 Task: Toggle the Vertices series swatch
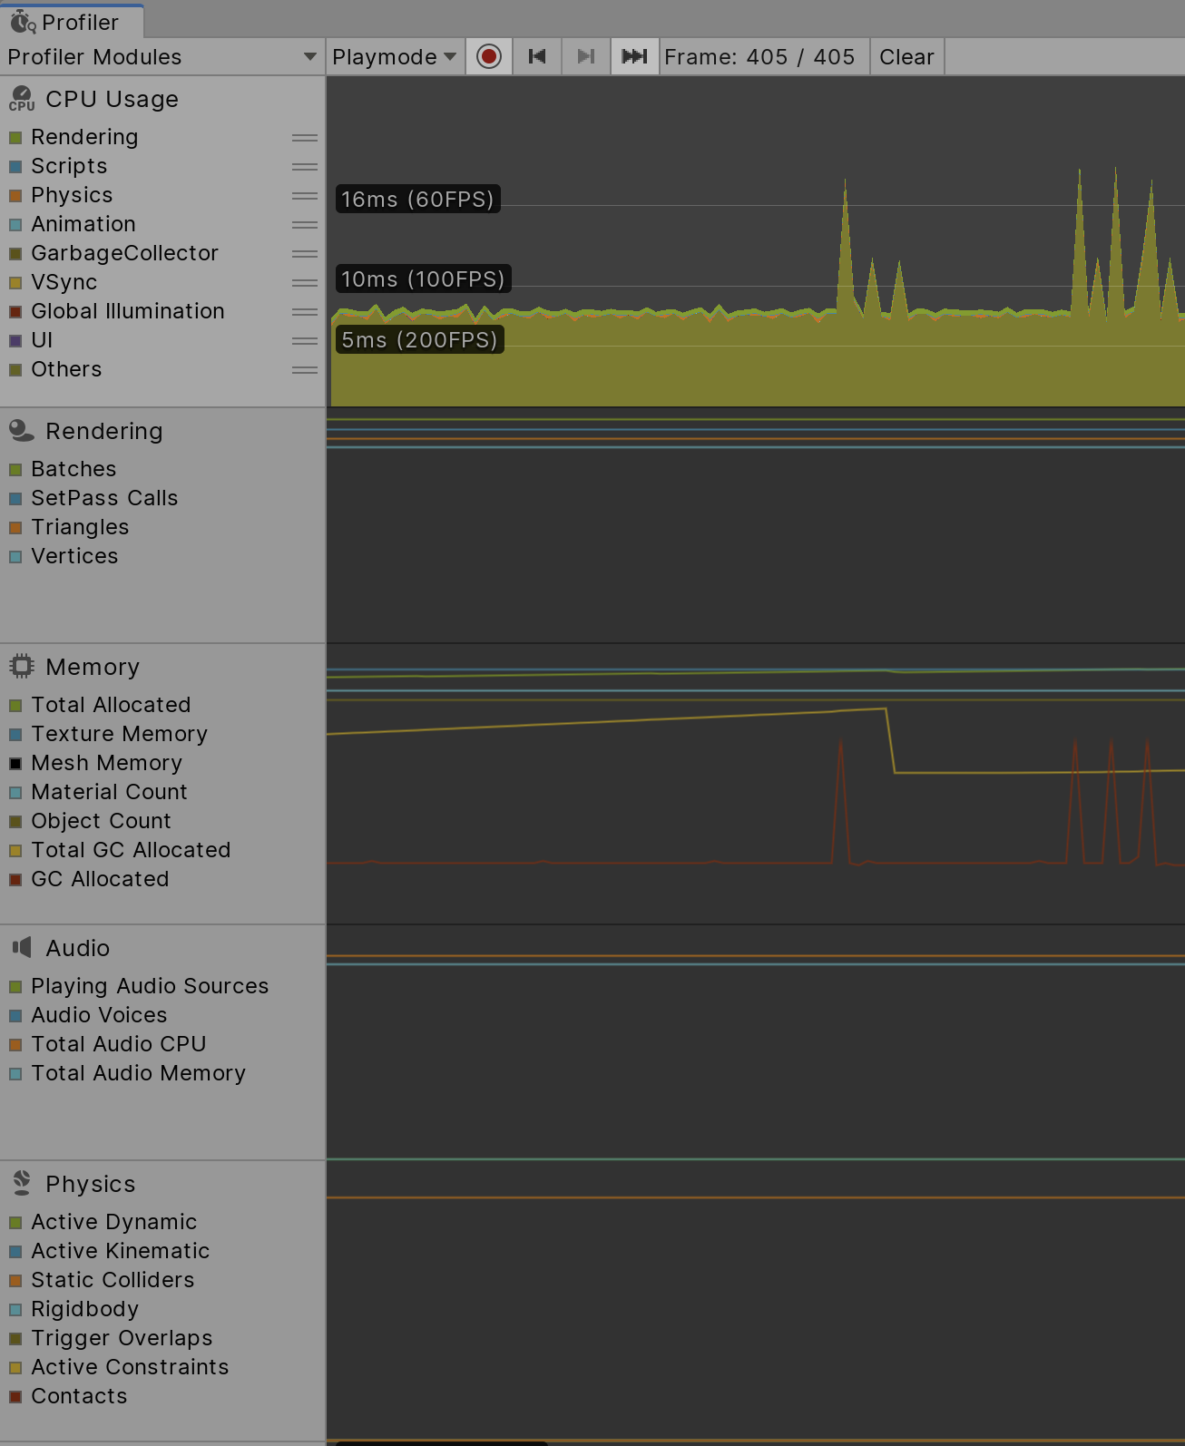click(15, 557)
